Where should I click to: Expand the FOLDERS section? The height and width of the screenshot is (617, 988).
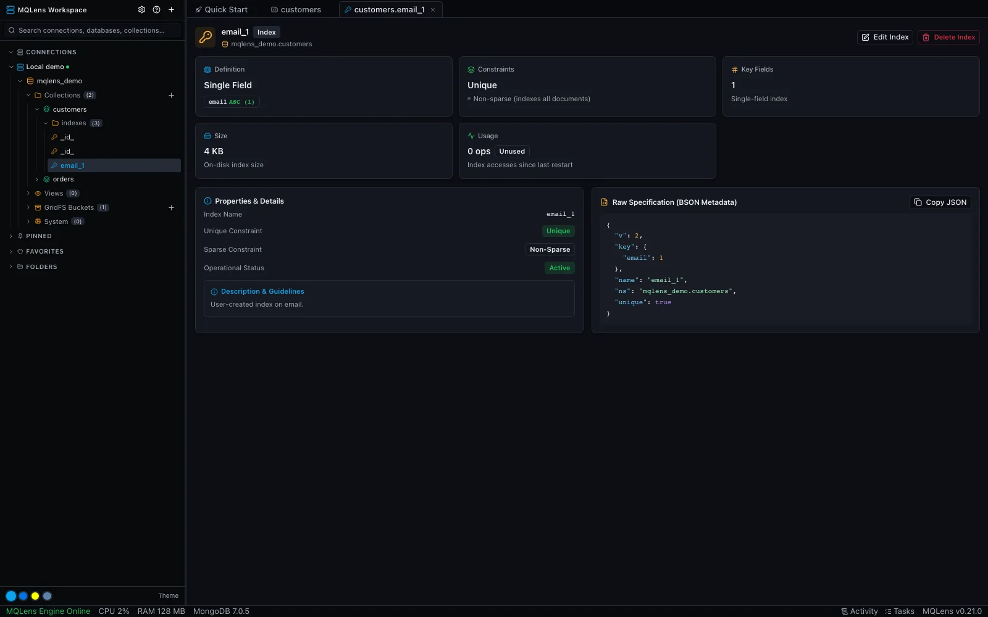tap(11, 267)
